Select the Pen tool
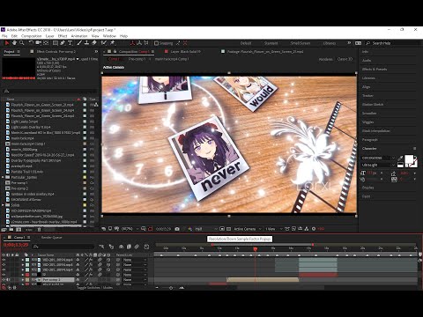The width and height of the screenshot is (423, 317). (x=63, y=43)
